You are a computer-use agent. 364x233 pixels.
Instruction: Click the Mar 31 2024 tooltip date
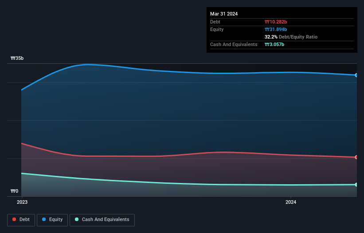pyautogui.click(x=224, y=14)
